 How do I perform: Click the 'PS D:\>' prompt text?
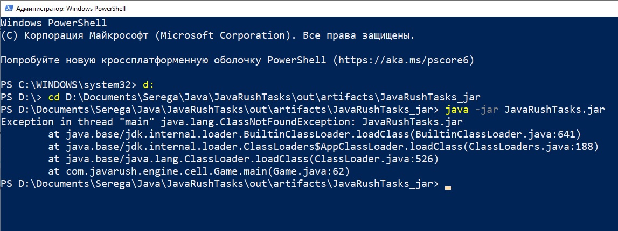pyautogui.click(x=21, y=97)
